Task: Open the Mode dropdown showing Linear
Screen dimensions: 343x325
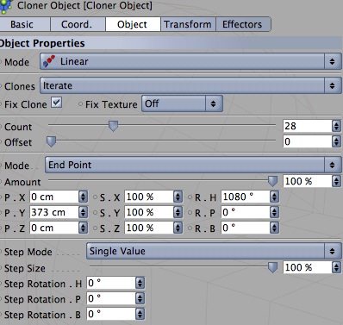Action: coord(190,61)
